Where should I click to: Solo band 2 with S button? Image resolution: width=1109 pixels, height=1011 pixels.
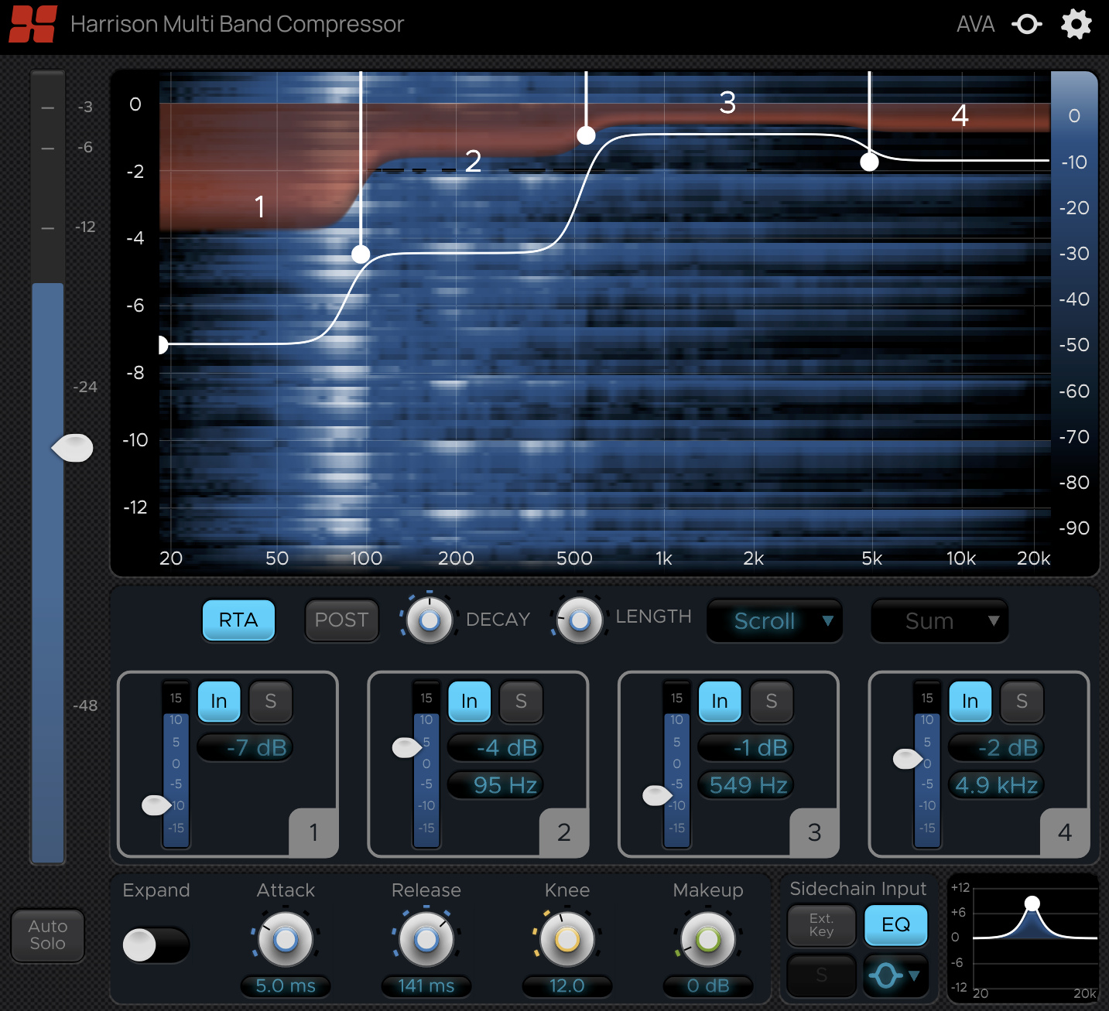click(x=521, y=701)
